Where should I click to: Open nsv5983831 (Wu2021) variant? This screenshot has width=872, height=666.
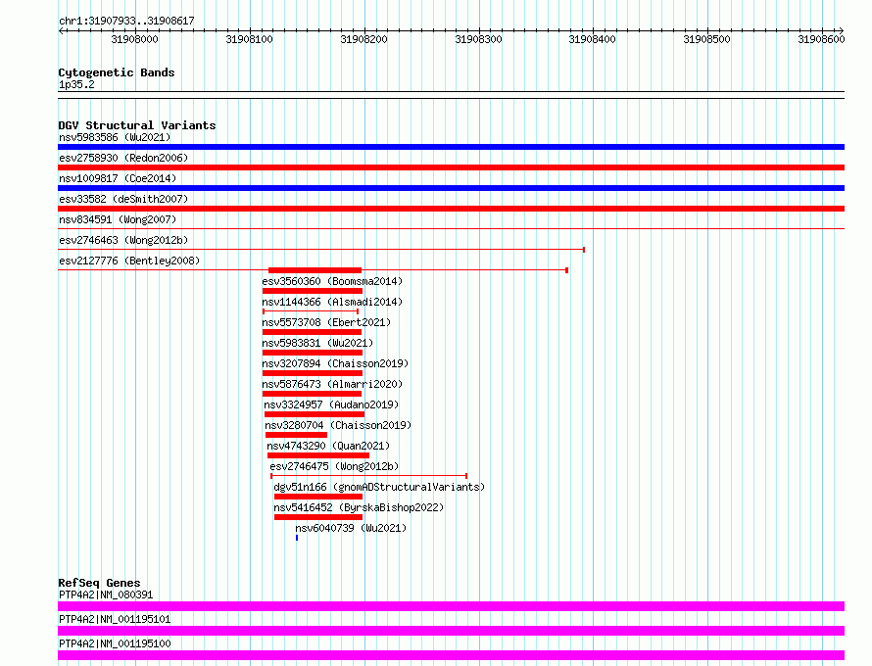317,343
